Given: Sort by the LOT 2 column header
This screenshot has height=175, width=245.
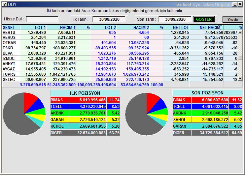Looking at the screenshot, I should coord(103,27).
